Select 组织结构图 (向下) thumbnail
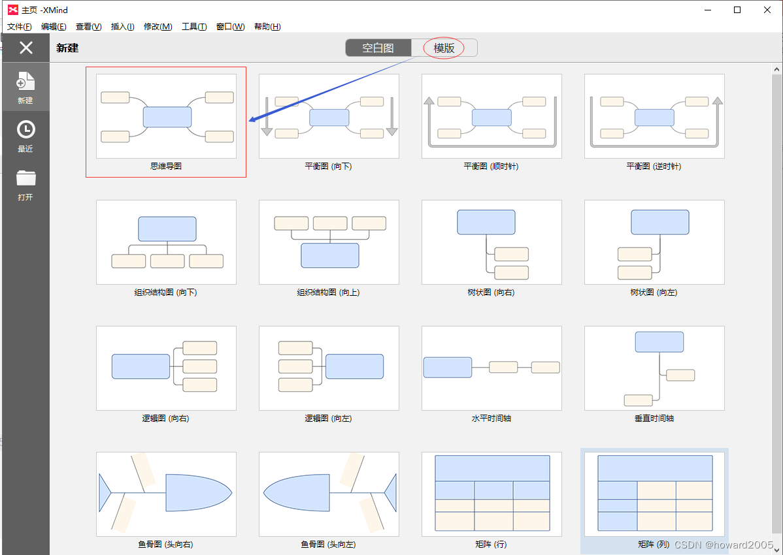Viewport: 783px width, 555px height. click(166, 242)
